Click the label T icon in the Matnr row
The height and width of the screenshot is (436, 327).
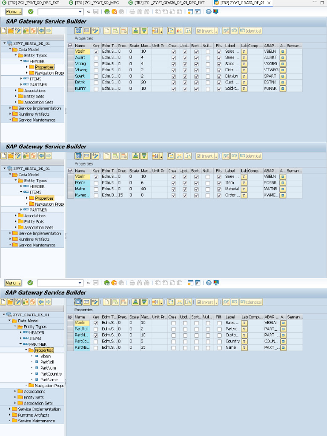pos(244,189)
